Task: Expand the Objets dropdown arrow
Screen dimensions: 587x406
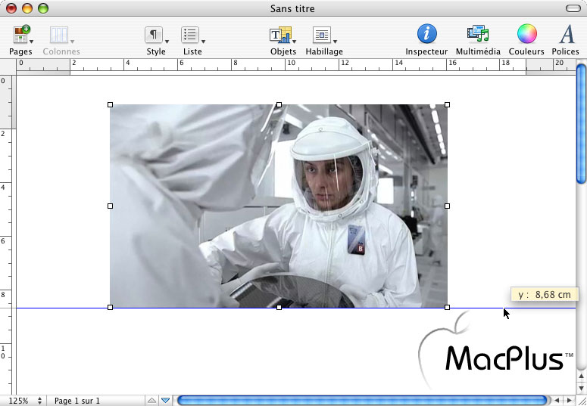Action: click(294, 42)
